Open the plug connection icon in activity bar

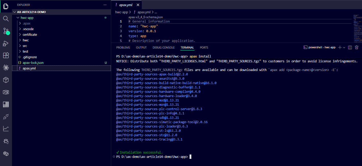(6, 117)
